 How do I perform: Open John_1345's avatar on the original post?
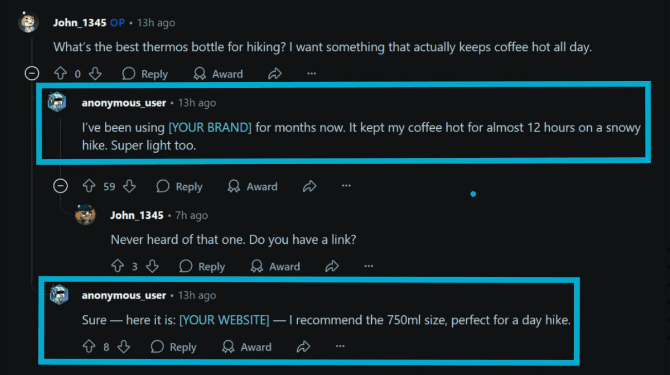pos(29,23)
